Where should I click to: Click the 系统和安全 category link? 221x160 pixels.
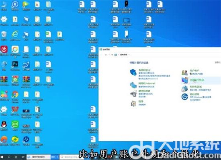pos(144,70)
